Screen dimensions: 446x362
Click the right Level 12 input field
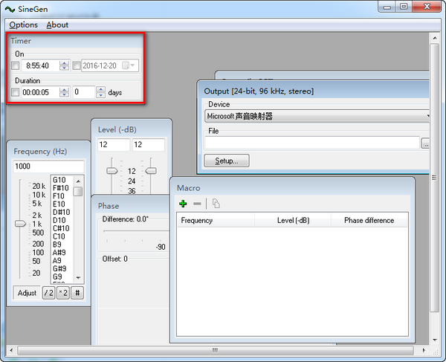pyautogui.click(x=149, y=145)
